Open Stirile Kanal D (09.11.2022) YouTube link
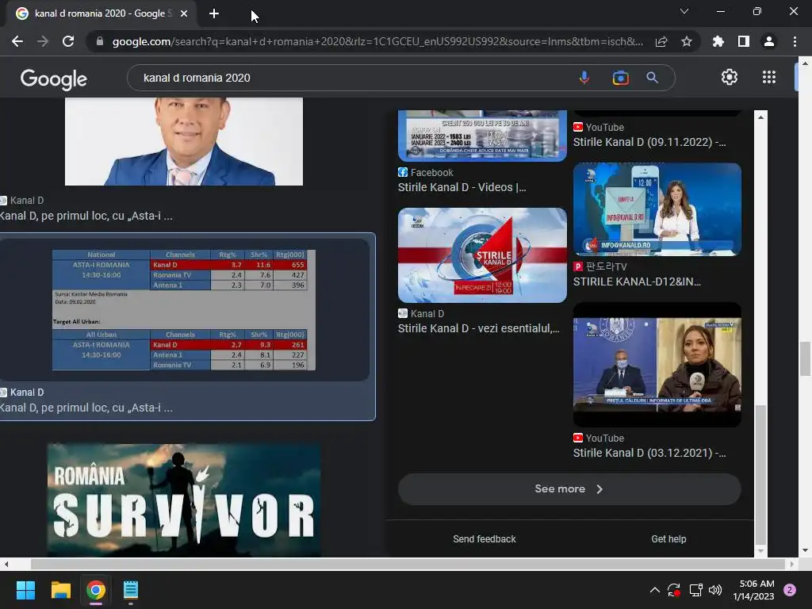812x609 pixels. pyautogui.click(x=649, y=142)
